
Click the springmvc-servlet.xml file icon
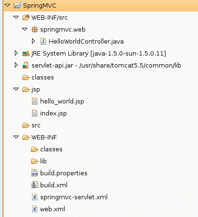click(x=34, y=197)
